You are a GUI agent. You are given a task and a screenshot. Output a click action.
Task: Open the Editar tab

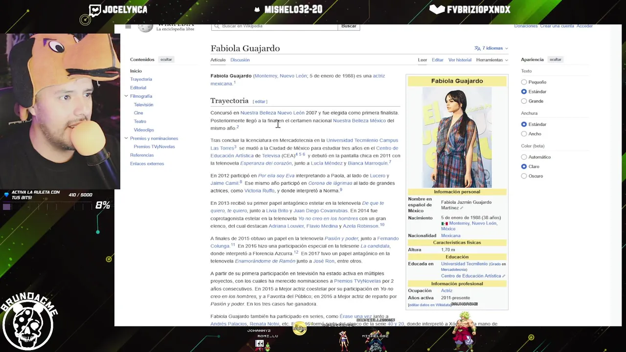[438, 60]
